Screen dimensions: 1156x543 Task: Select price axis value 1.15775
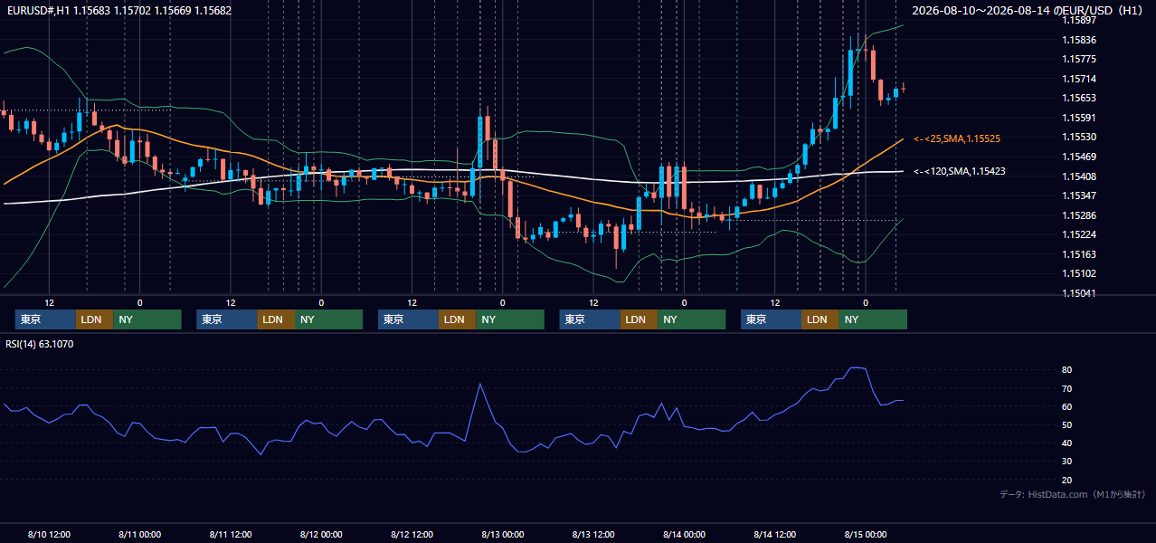[x=1078, y=59]
